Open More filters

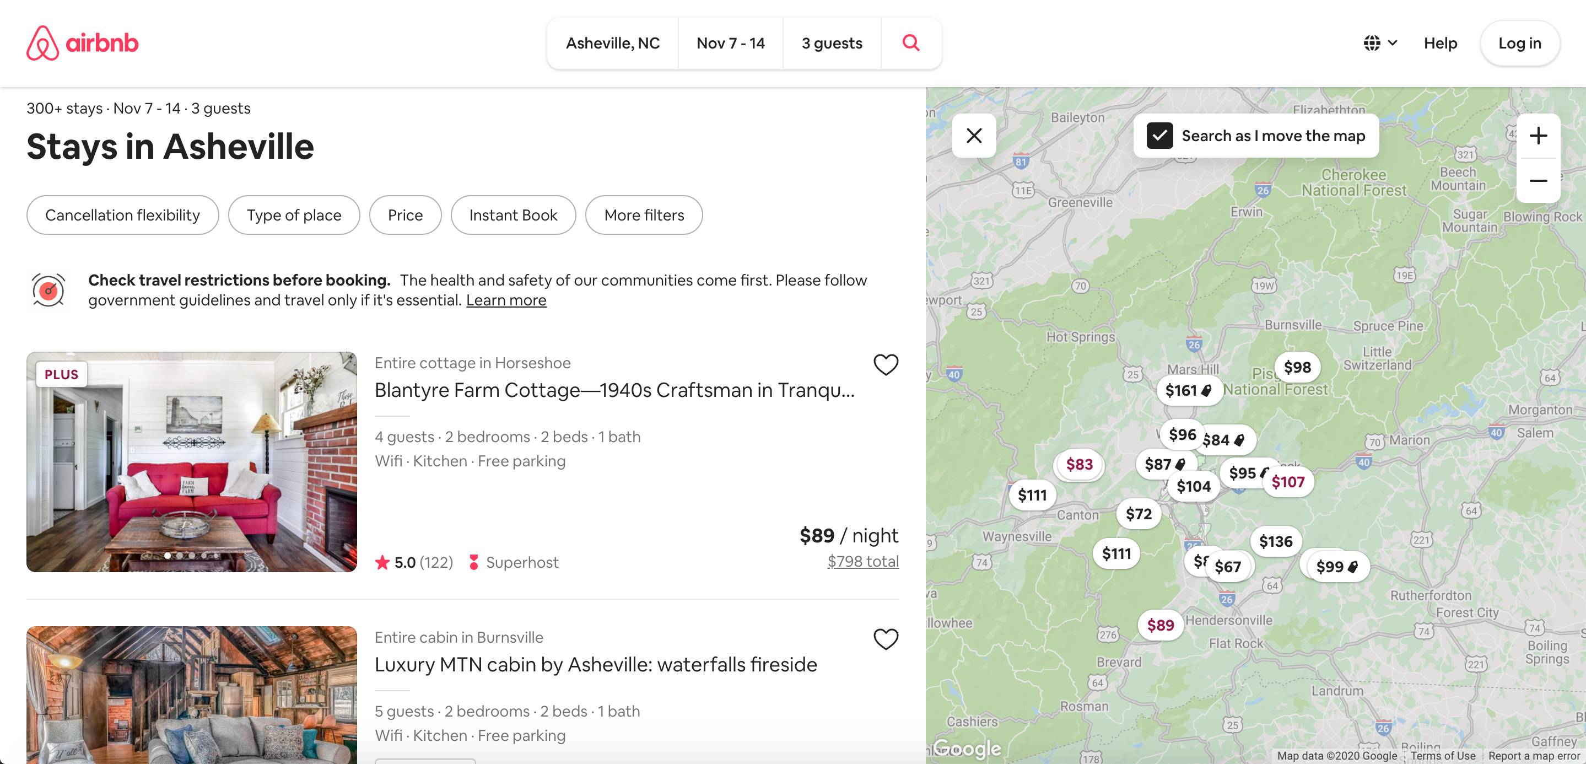point(644,215)
